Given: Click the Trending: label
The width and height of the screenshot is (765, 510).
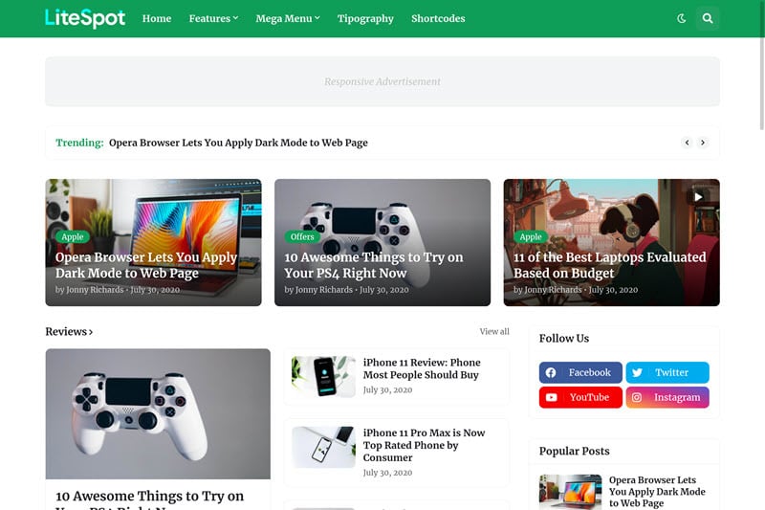Looking at the screenshot, I should click(x=79, y=143).
